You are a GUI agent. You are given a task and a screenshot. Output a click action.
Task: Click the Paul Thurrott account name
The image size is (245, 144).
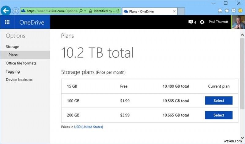pos(218,22)
